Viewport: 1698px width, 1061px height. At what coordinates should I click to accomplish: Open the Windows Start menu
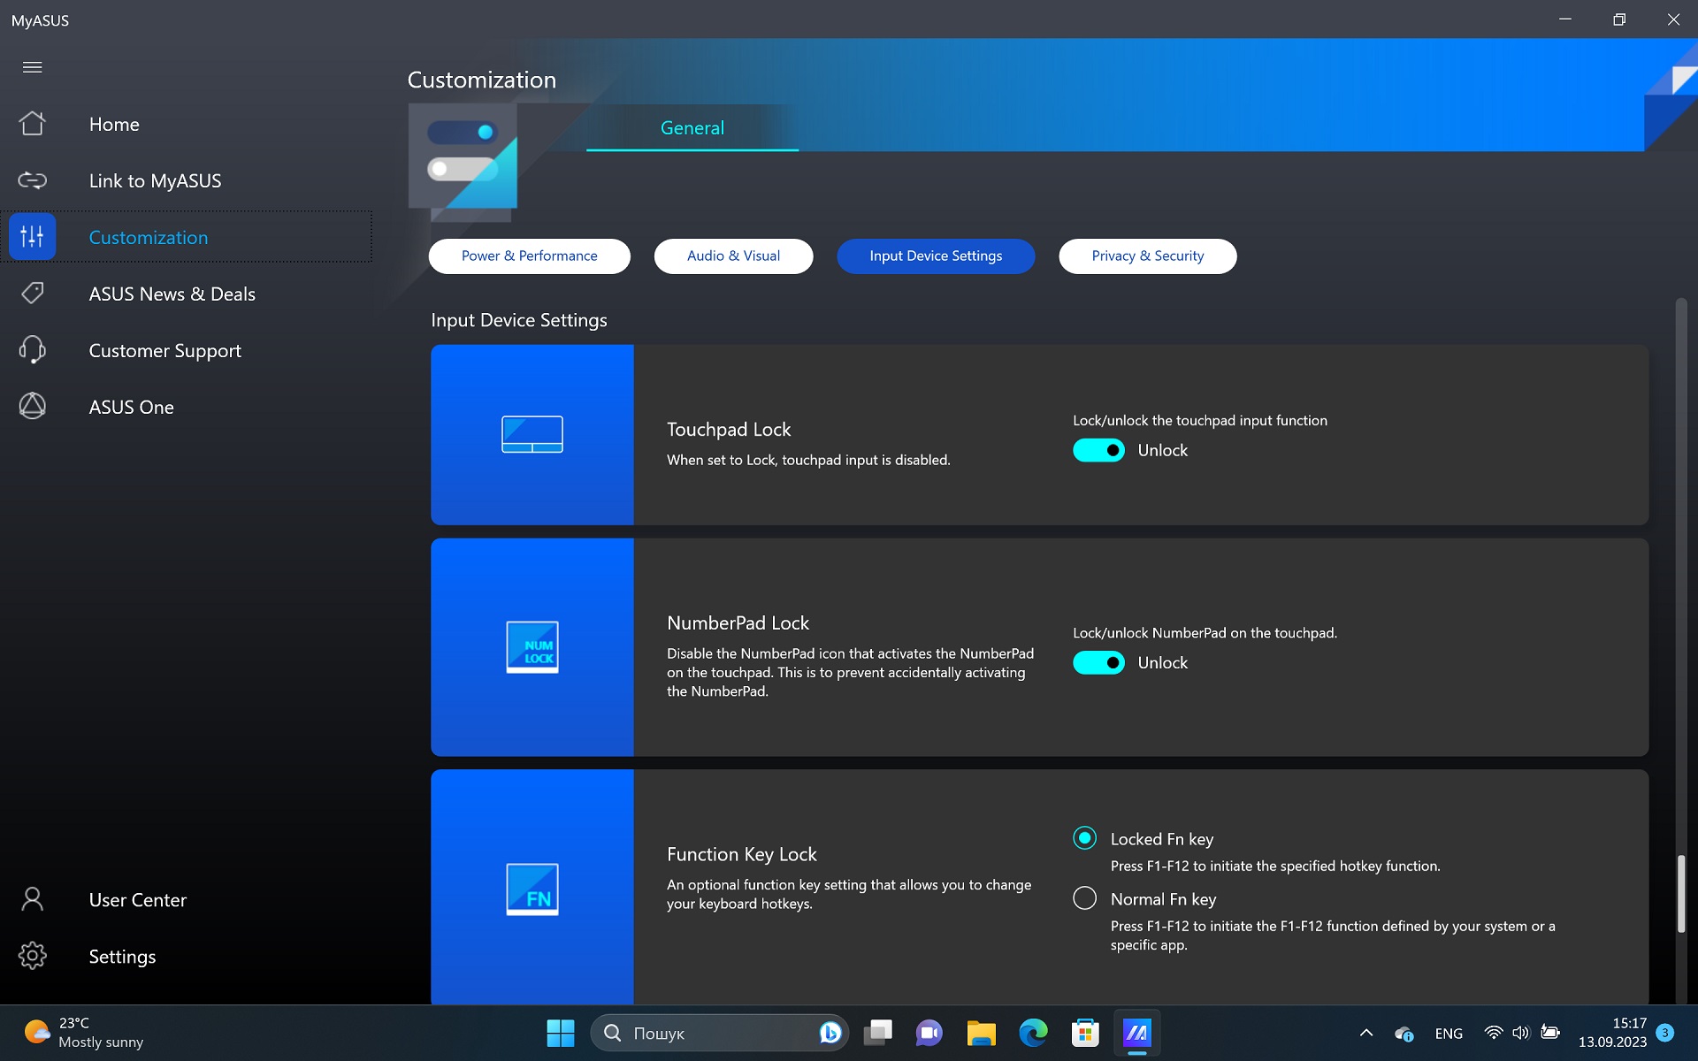coord(561,1033)
